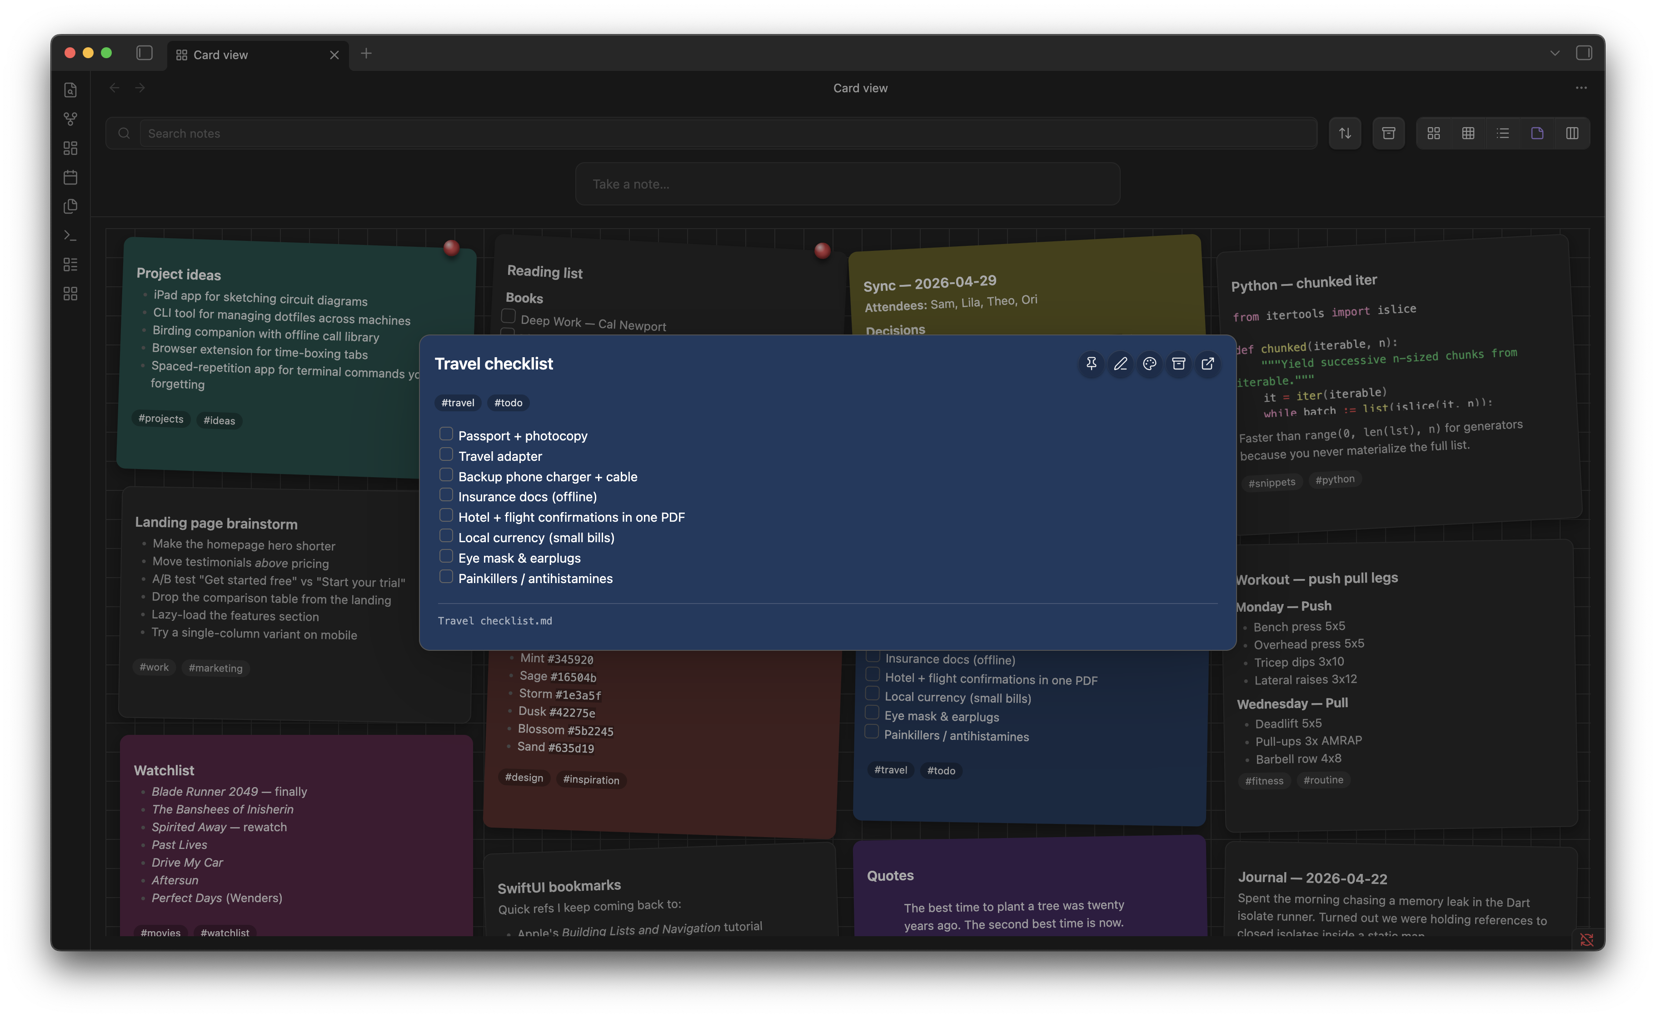The image size is (1656, 1018).
Task: Mark Eye mask & earplugs done in the popup
Action: pyautogui.click(x=446, y=556)
